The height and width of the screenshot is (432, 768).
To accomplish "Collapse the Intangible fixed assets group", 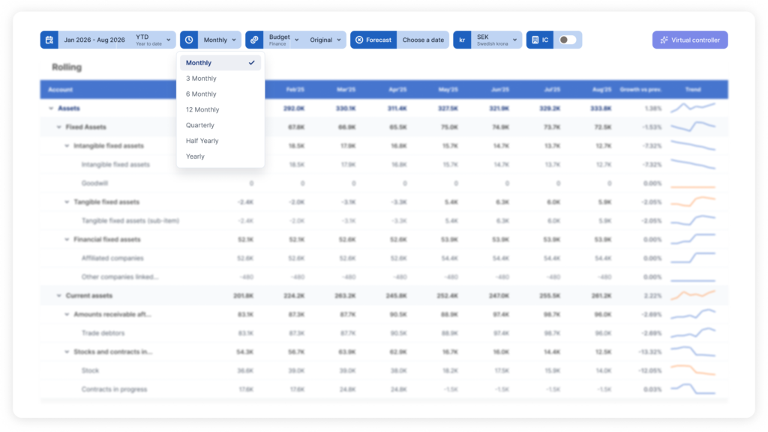I will [67, 146].
